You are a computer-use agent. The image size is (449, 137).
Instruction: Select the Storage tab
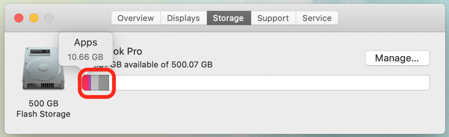coord(229,18)
